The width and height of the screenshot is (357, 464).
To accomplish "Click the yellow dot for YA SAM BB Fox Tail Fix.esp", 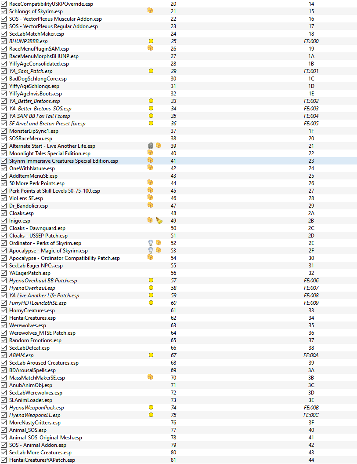I will click(151, 116).
